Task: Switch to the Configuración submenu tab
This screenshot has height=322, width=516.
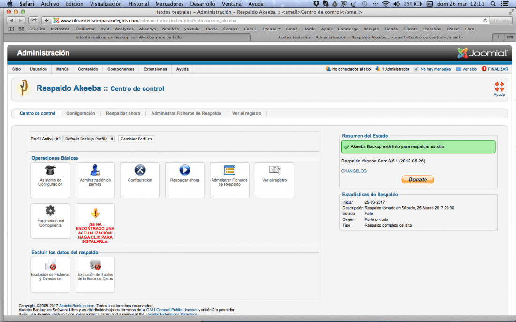Action: [81, 113]
